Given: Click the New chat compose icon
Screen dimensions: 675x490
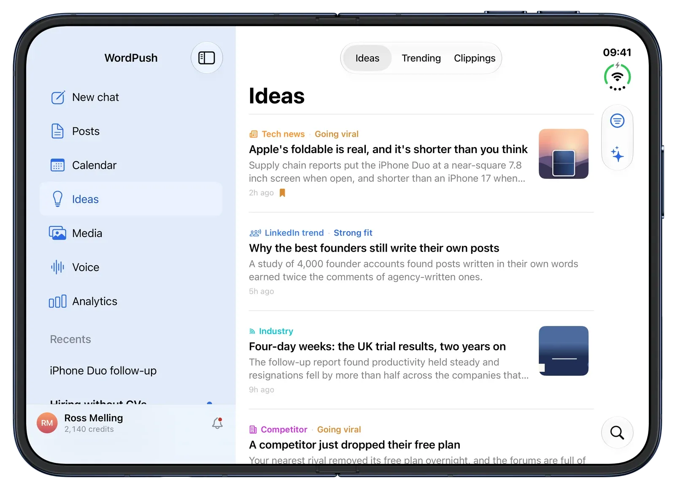Looking at the screenshot, I should click(x=58, y=97).
